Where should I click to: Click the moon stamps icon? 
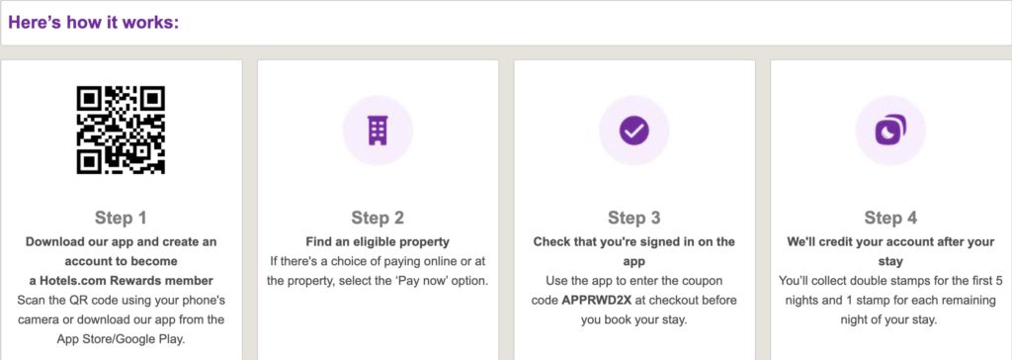pyautogui.click(x=890, y=131)
